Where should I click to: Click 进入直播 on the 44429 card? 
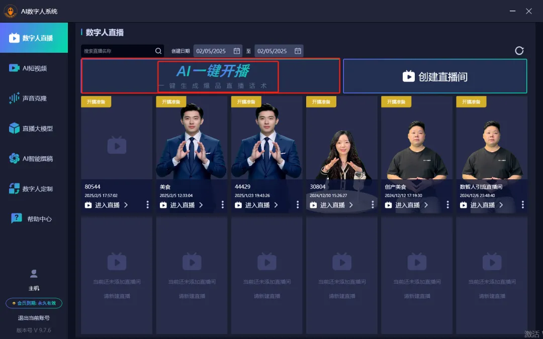[256, 205]
